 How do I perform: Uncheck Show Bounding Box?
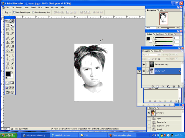(33, 12)
